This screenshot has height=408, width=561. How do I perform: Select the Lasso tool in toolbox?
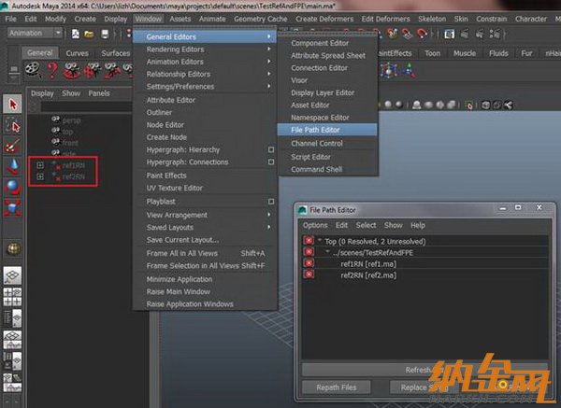(x=12, y=125)
